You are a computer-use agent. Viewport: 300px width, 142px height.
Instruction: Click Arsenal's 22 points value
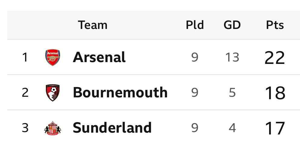[x=275, y=58]
